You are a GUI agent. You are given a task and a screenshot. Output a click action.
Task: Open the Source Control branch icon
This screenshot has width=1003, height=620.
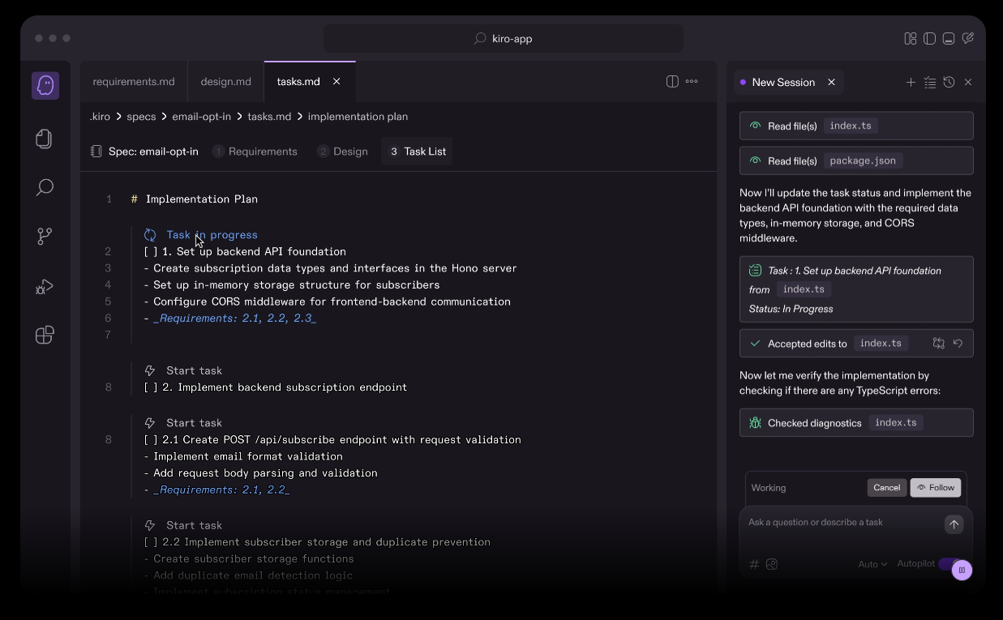pyautogui.click(x=45, y=237)
